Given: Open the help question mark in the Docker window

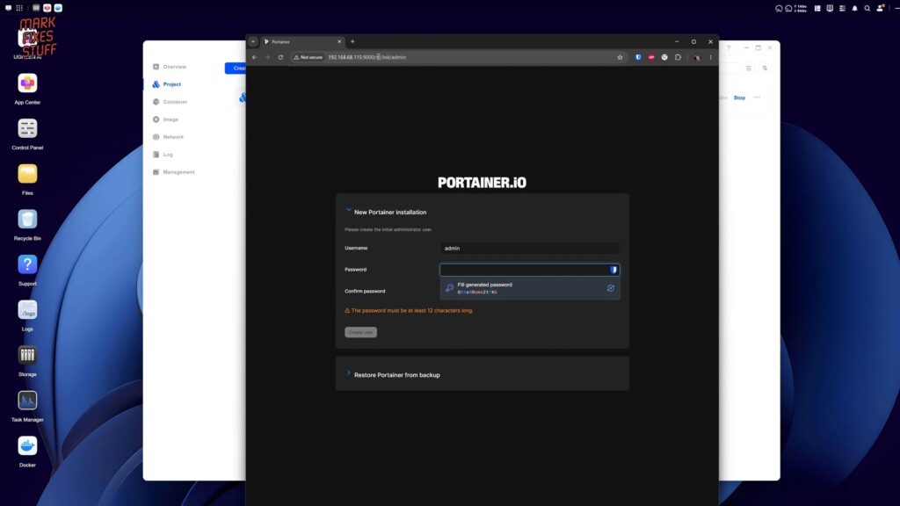Looking at the screenshot, I should (x=729, y=47).
